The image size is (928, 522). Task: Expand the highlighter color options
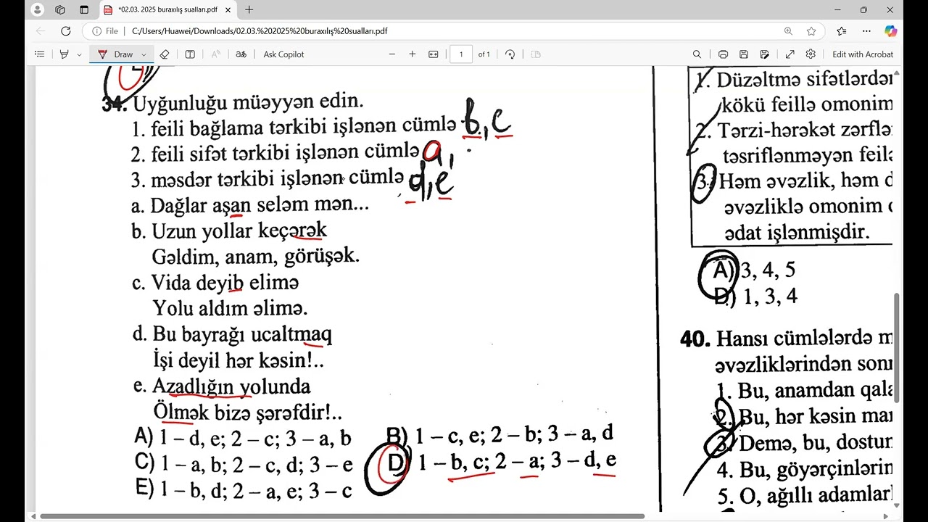[79, 54]
